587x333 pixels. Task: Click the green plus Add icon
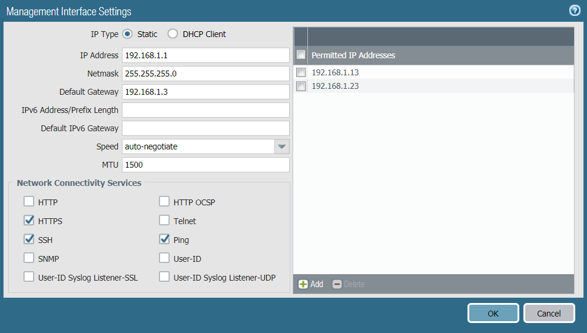303,284
